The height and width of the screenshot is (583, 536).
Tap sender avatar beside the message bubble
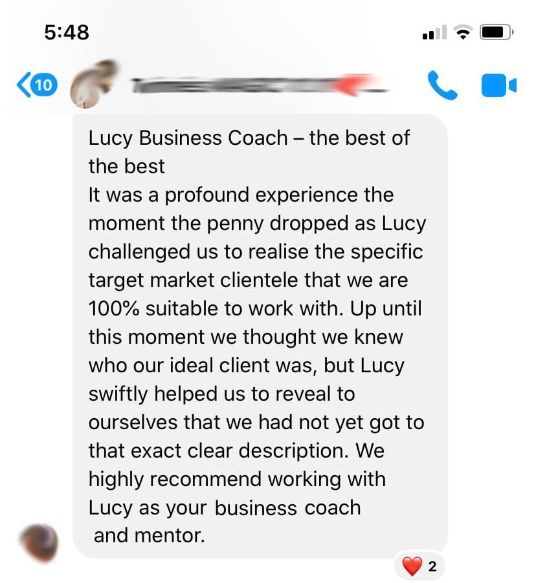coord(39,542)
